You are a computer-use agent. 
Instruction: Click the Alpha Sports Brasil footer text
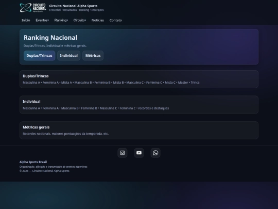point(33,162)
